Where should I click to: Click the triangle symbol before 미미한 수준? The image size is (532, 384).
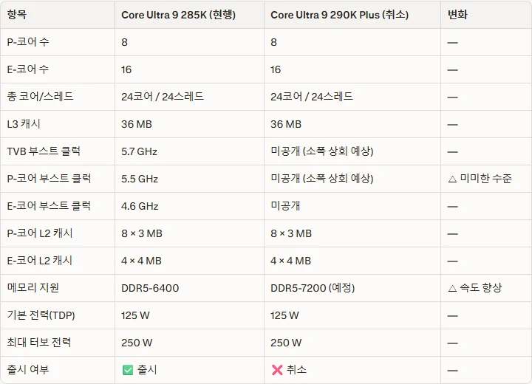(x=452, y=179)
